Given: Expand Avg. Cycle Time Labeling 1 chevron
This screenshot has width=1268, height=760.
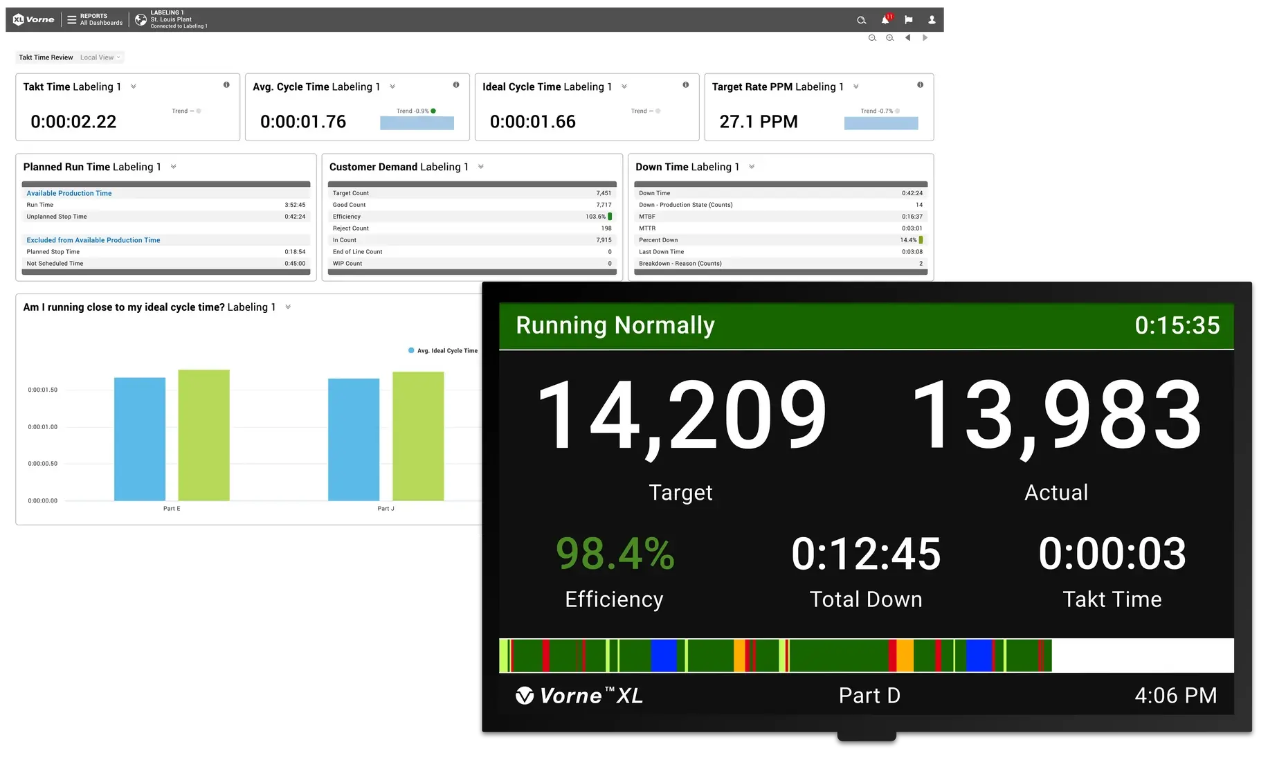Looking at the screenshot, I should [x=392, y=87].
